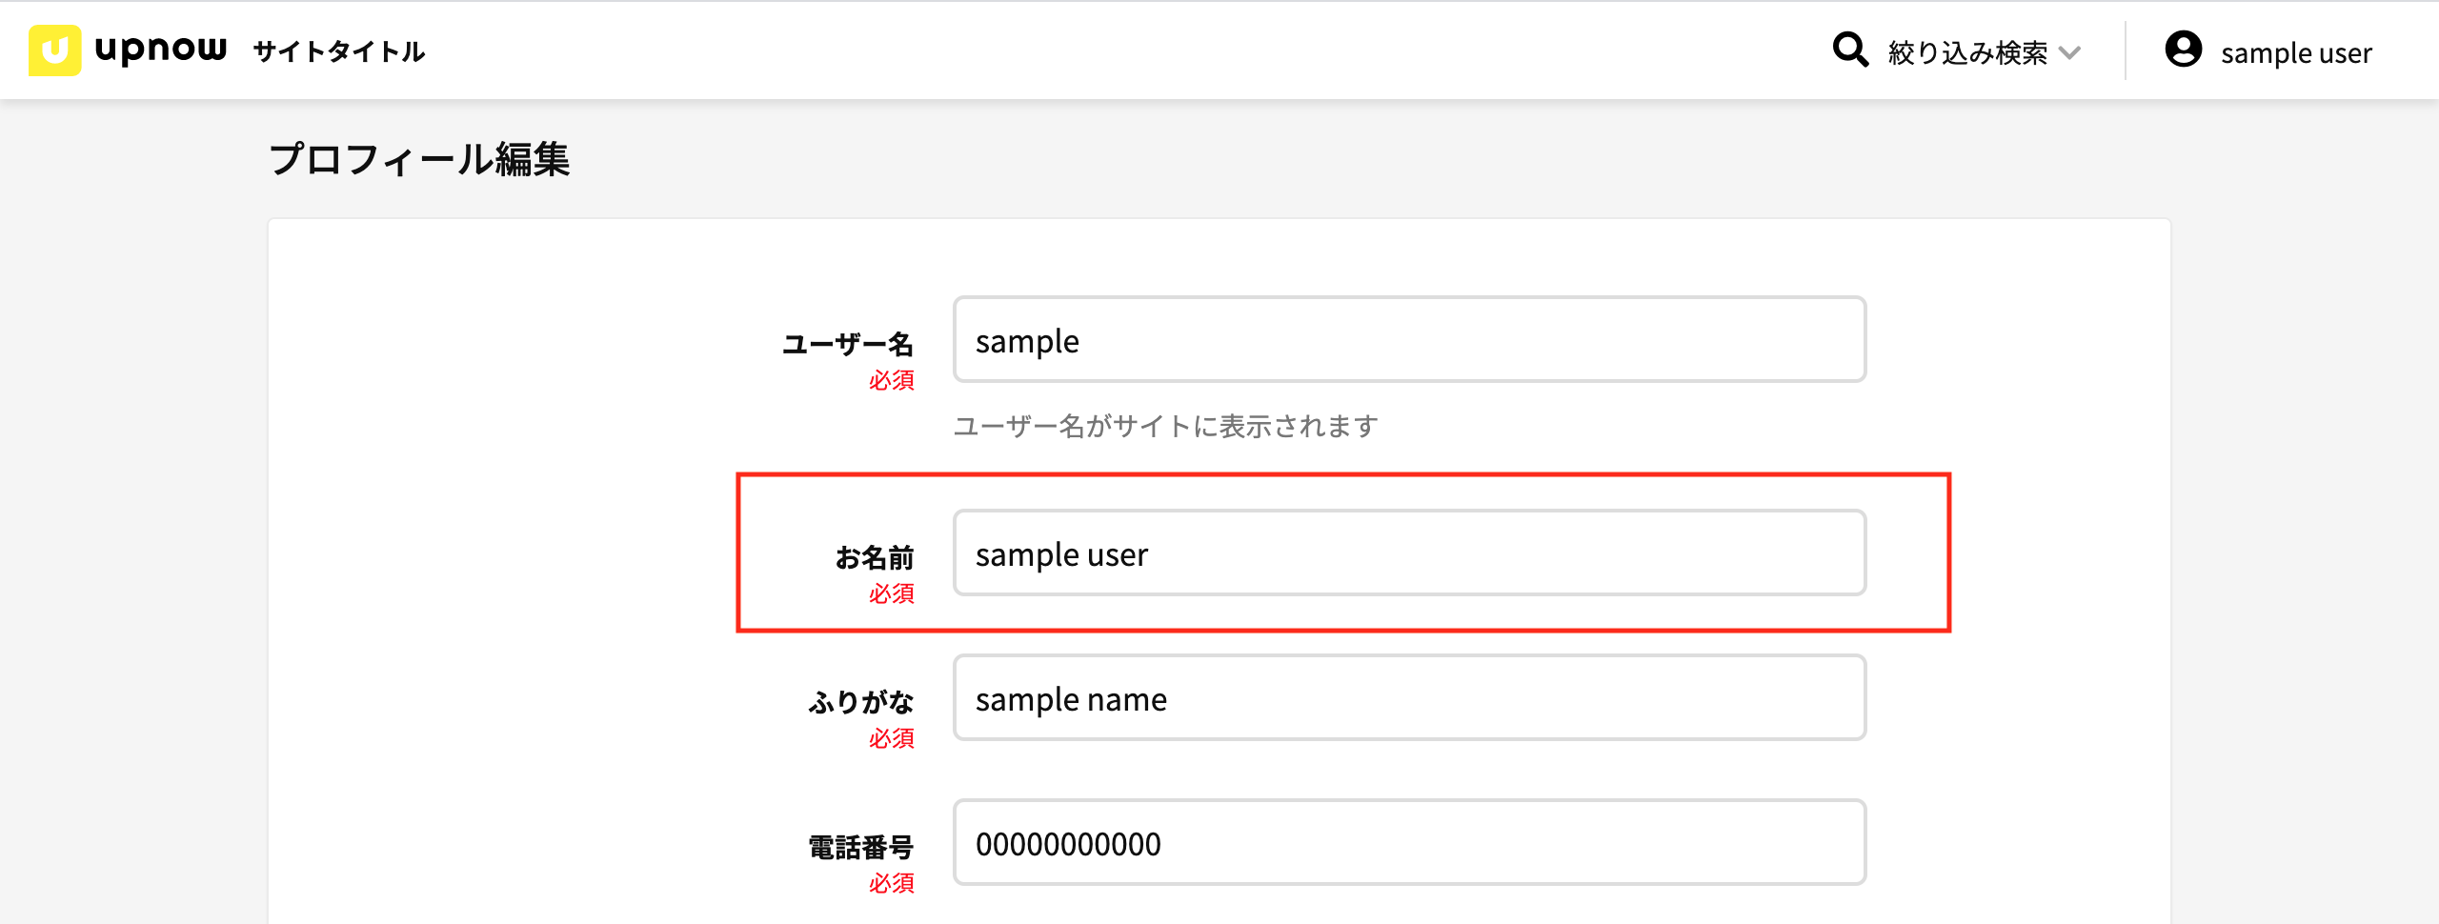2439x924 pixels.
Task: Click the yellow upnow logo icon
Action: (54, 50)
